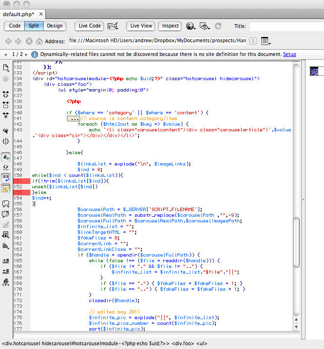
Task: Select <ul> in tag selector
Action: [x=202, y=343]
